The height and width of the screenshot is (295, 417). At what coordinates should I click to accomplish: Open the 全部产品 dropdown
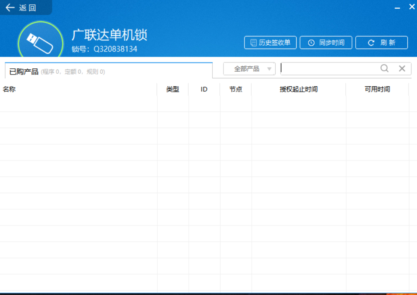click(x=249, y=69)
